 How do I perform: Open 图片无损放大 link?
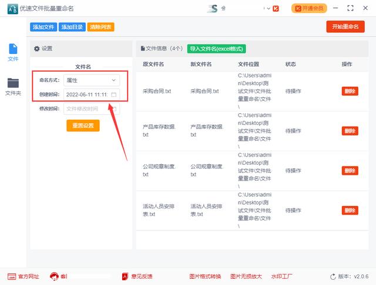point(246,277)
